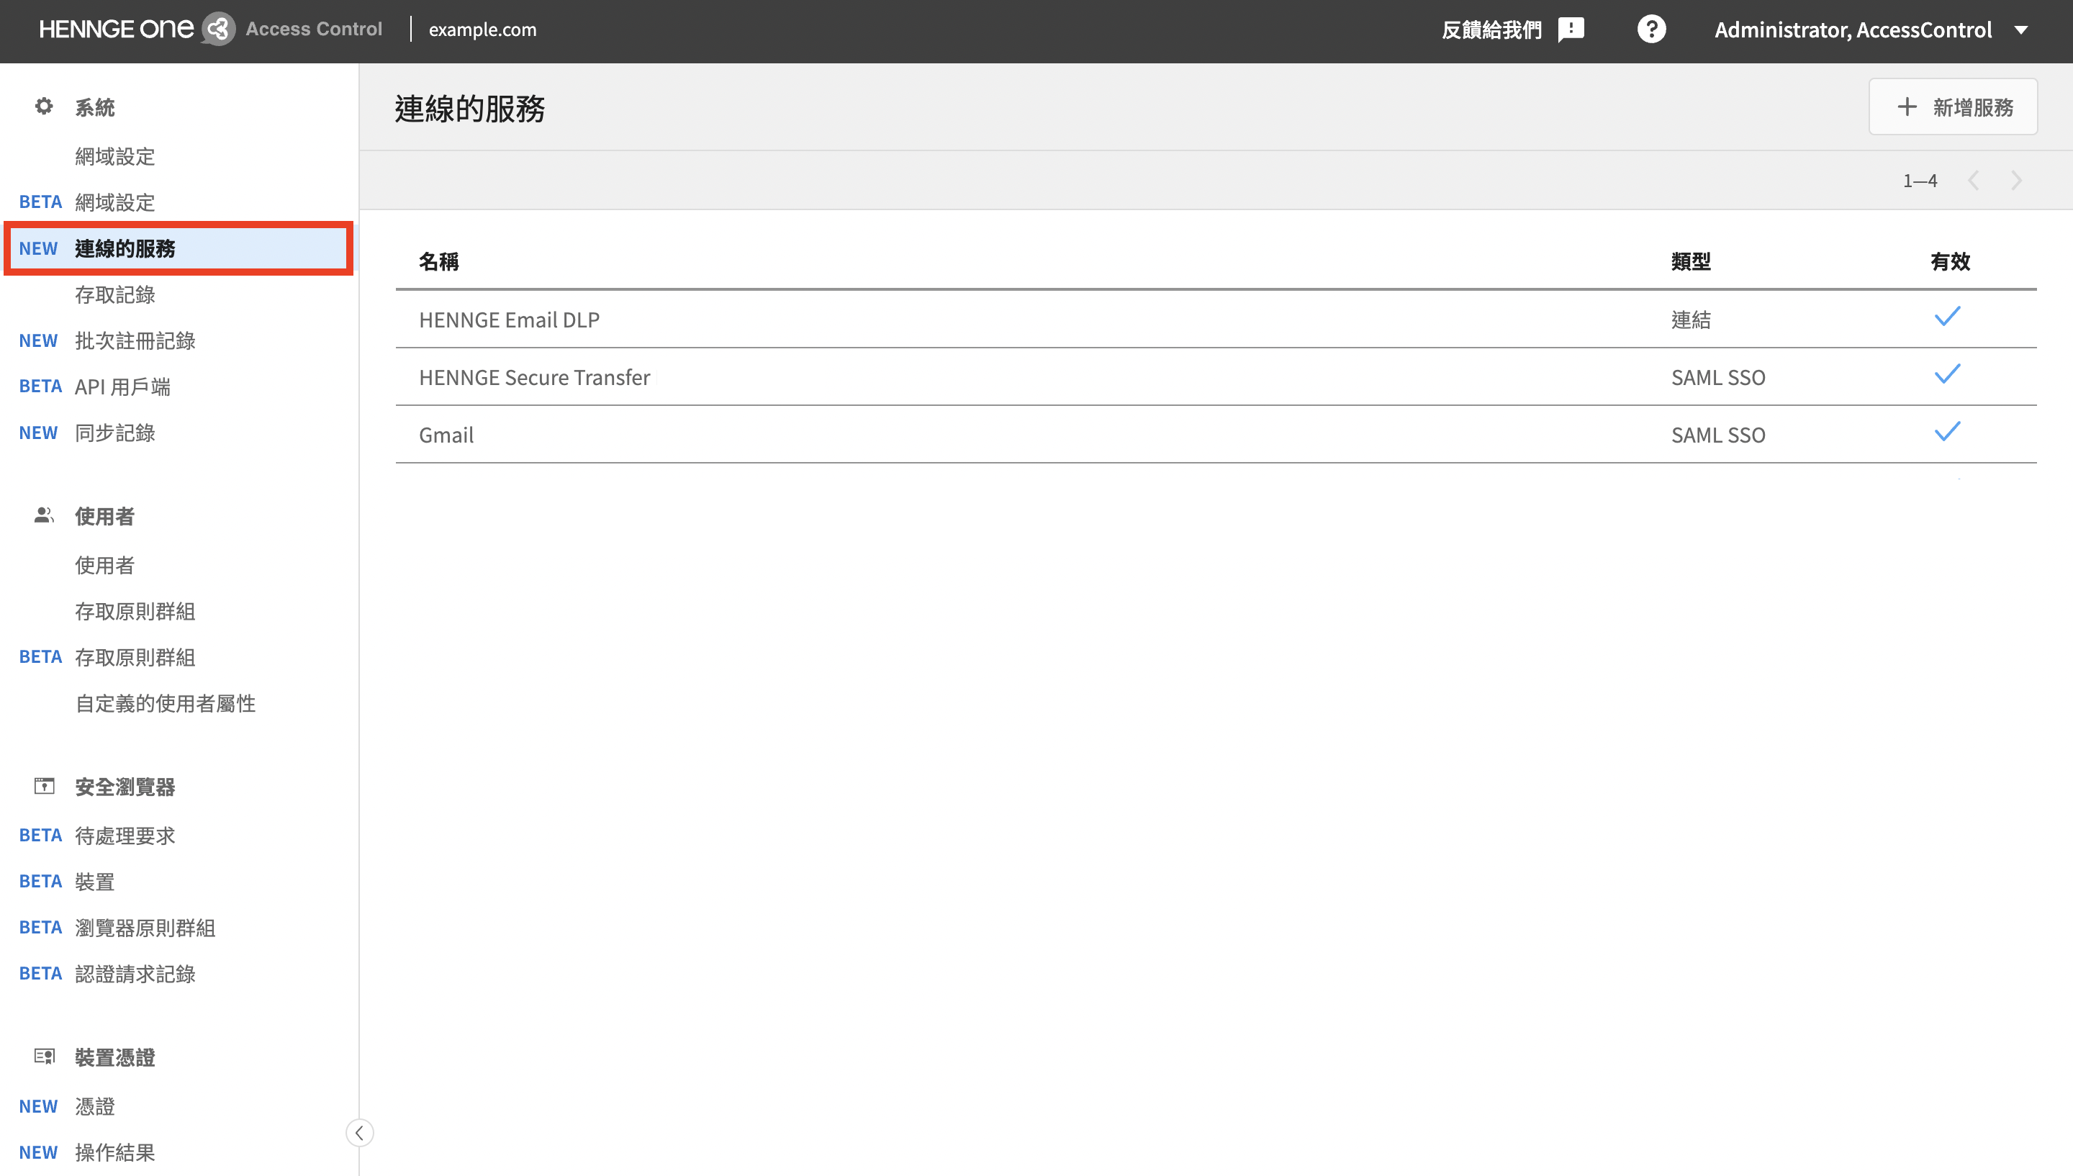Image resolution: width=2073 pixels, height=1176 pixels.
Task: Open 同步記錄 in the sidebar
Action: pyautogui.click(x=114, y=432)
